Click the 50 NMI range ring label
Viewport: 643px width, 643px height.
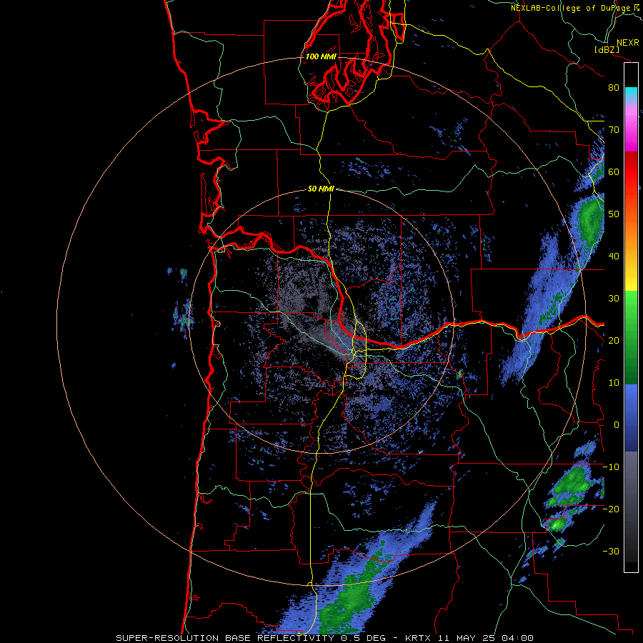pyautogui.click(x=321, y=189)
